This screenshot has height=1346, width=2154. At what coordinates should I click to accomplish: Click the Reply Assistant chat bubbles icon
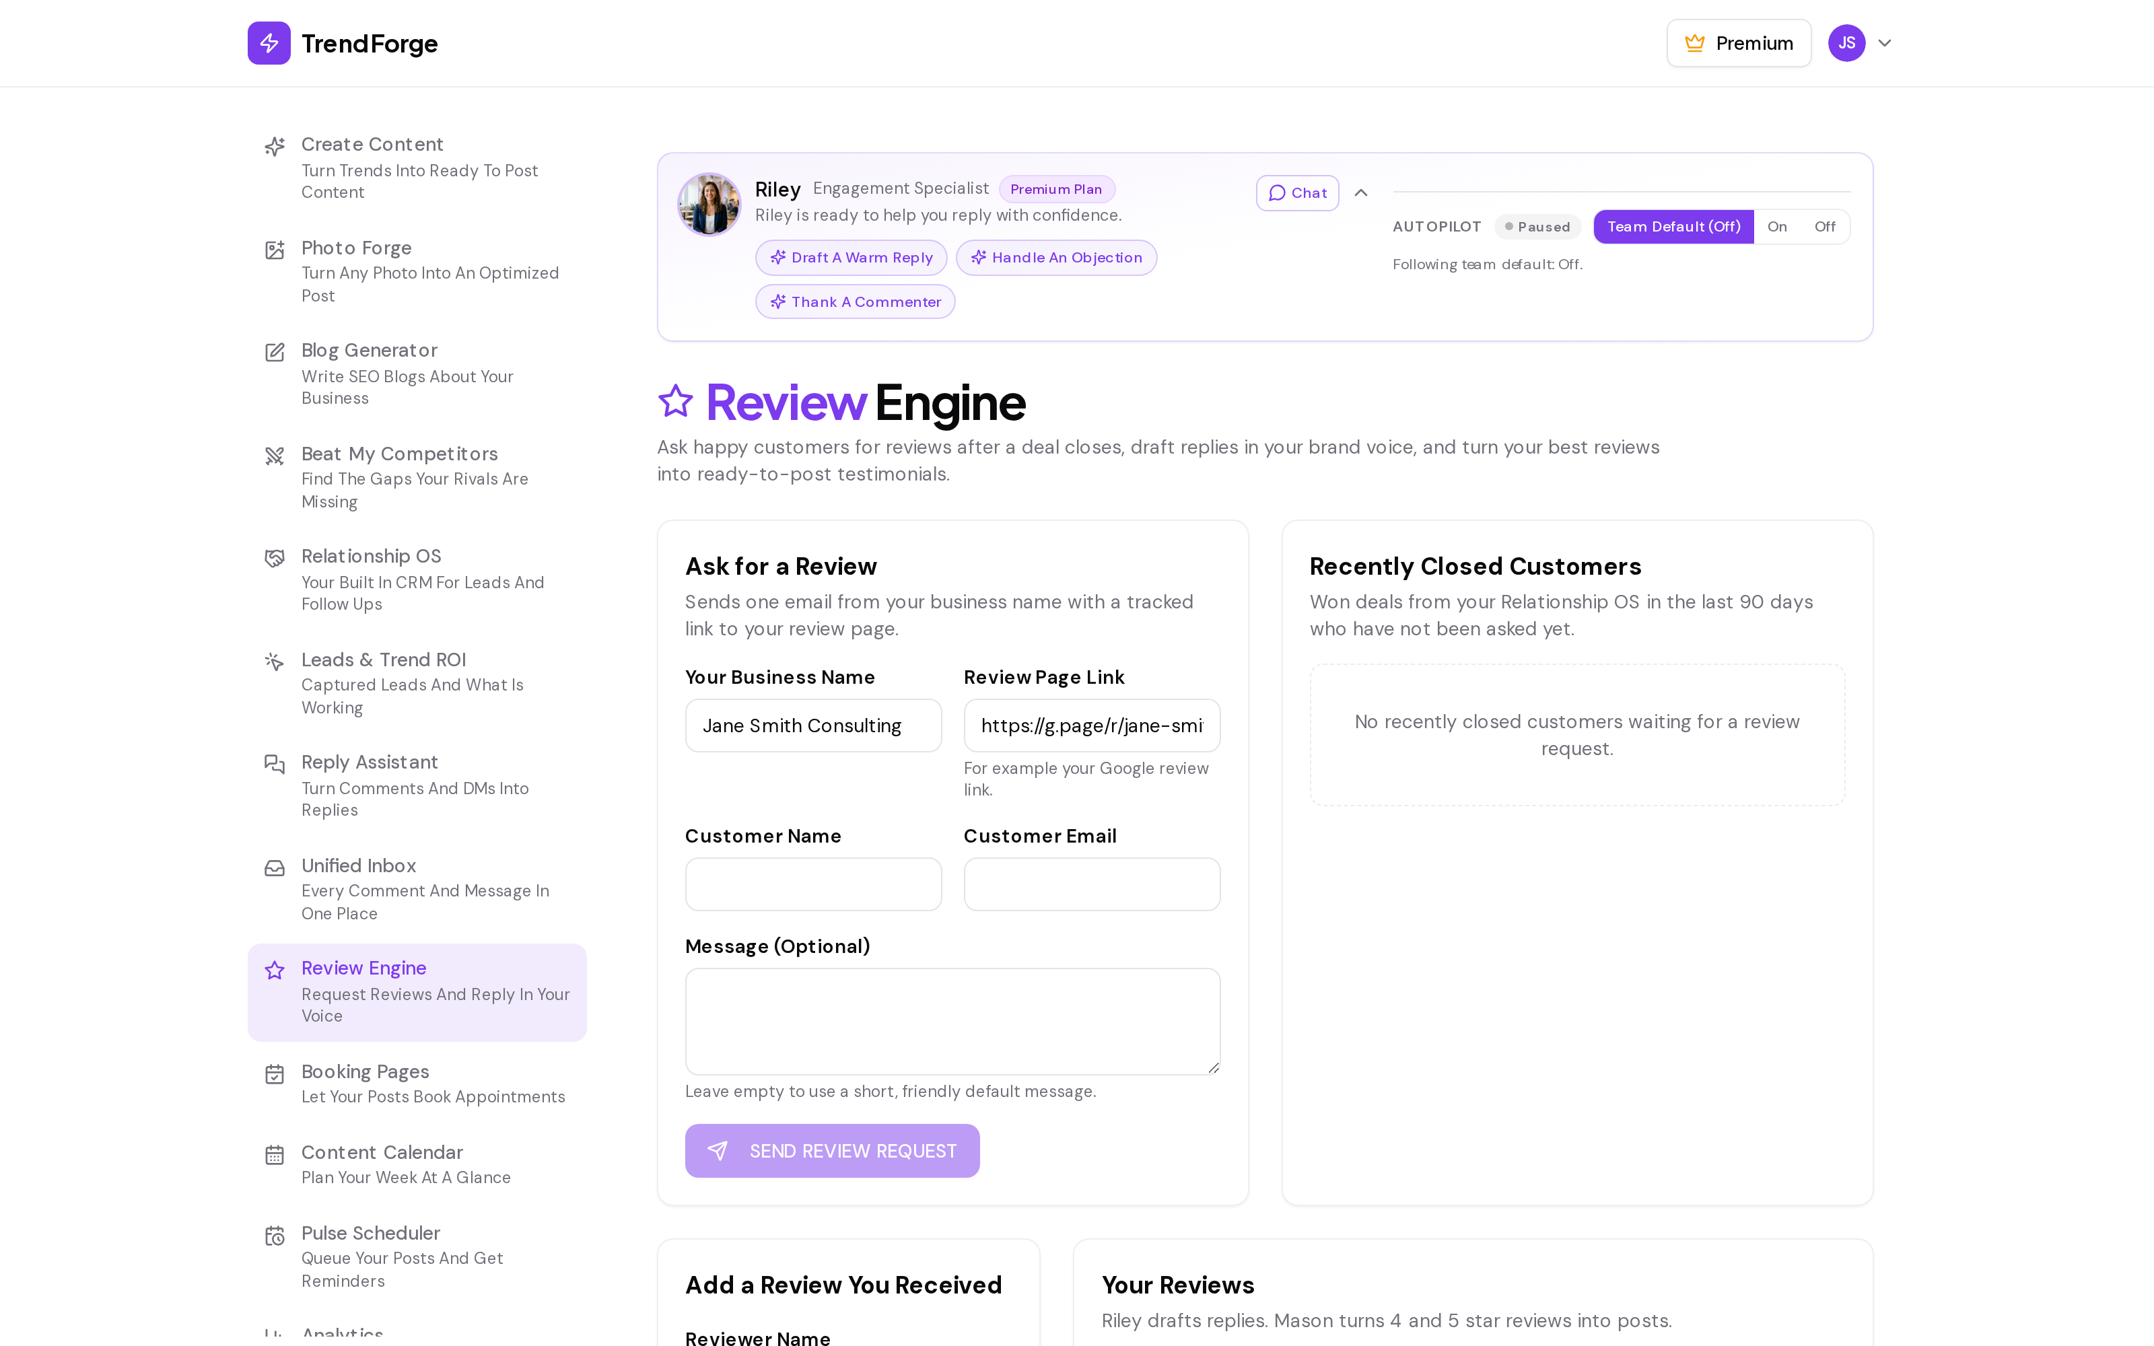275,764
